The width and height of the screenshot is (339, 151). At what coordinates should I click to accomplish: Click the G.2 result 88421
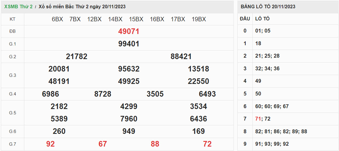click(181, 56)
